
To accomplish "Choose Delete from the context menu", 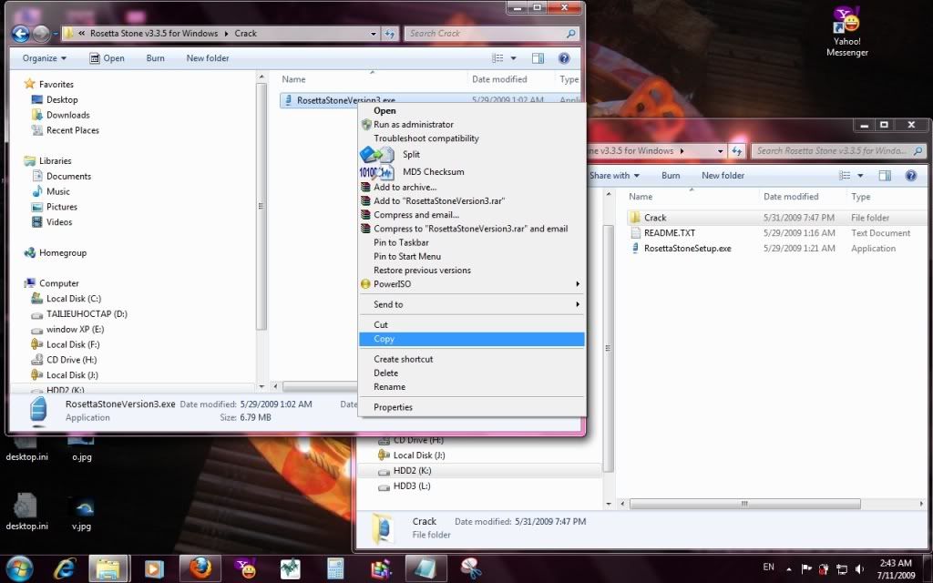I will point(473,373).
